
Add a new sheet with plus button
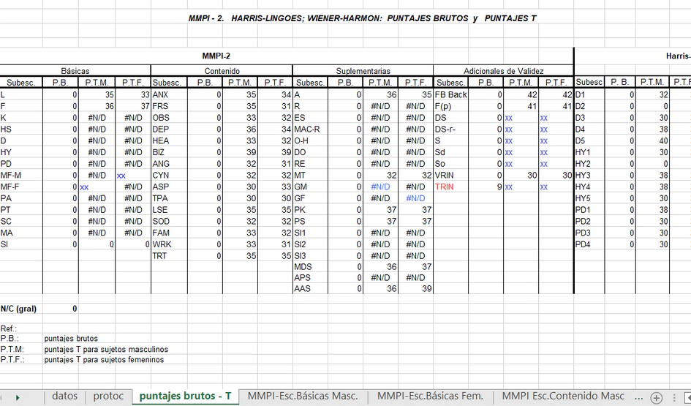pos(656,397)
